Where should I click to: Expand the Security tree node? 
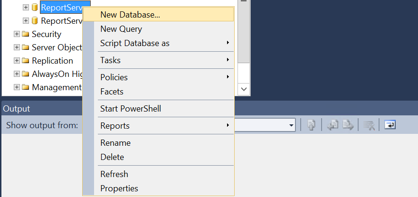(x=17, y=34)
